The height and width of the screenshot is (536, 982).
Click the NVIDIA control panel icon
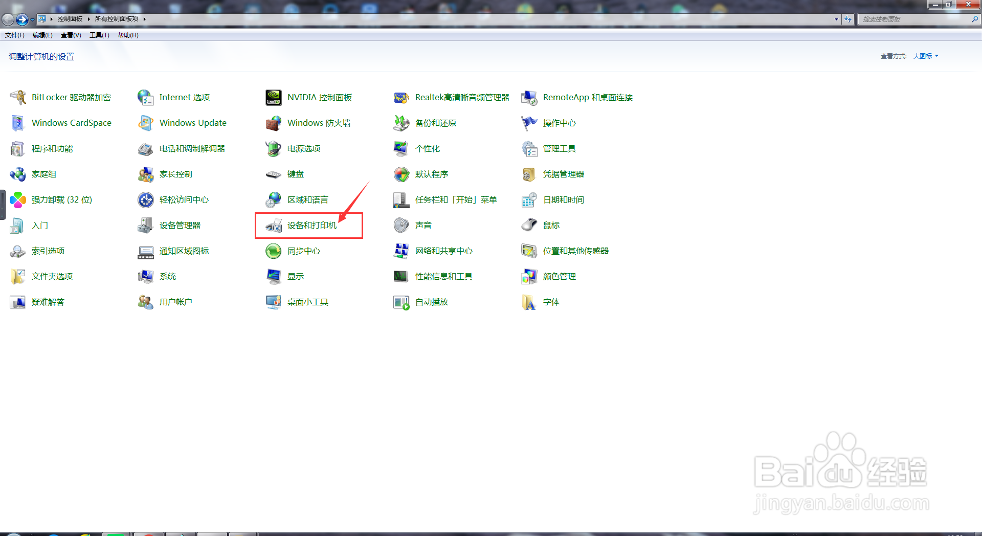tap(274, 97)
